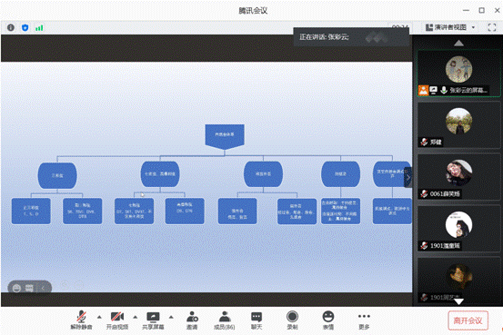Open the meeting info icon

point(11,28)
